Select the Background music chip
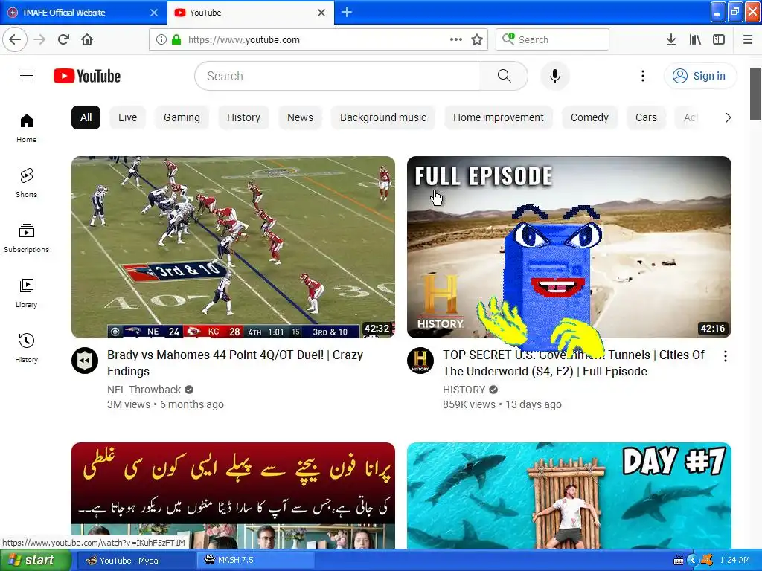 (383, 117)
